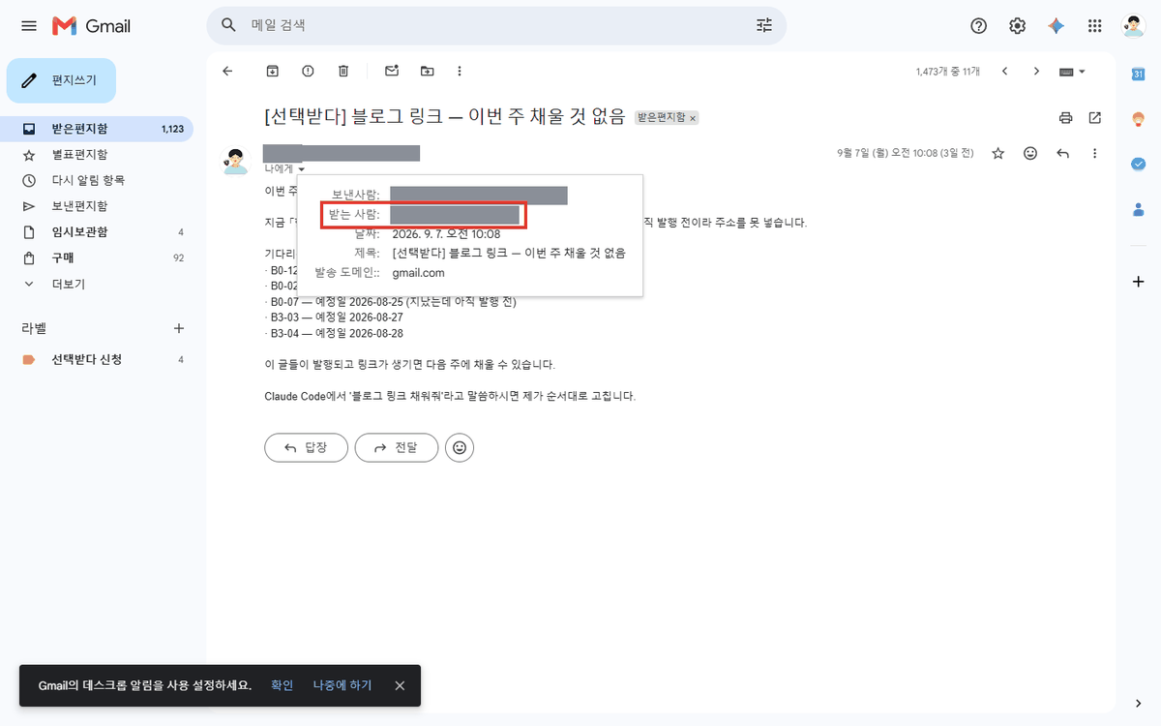Screen dimensions: 1161x726
Task: Go to newer message arrow
Action: click(1004, 71)
